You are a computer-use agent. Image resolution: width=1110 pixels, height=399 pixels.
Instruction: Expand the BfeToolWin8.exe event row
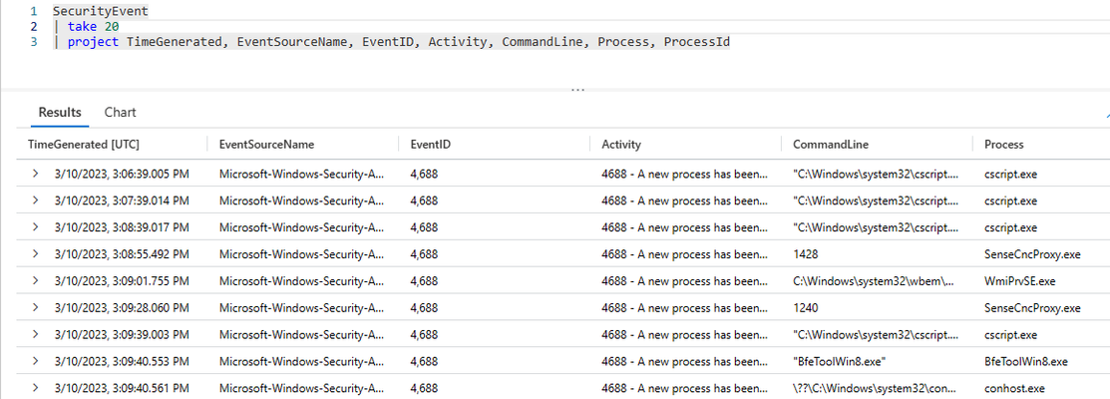pos(35,361)
